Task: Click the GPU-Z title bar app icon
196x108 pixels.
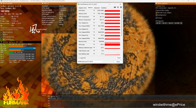Action: pyautogui.click(x=79, y=4)
